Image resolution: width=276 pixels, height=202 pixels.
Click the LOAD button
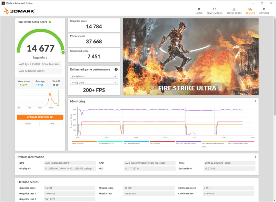pos(28,124)
